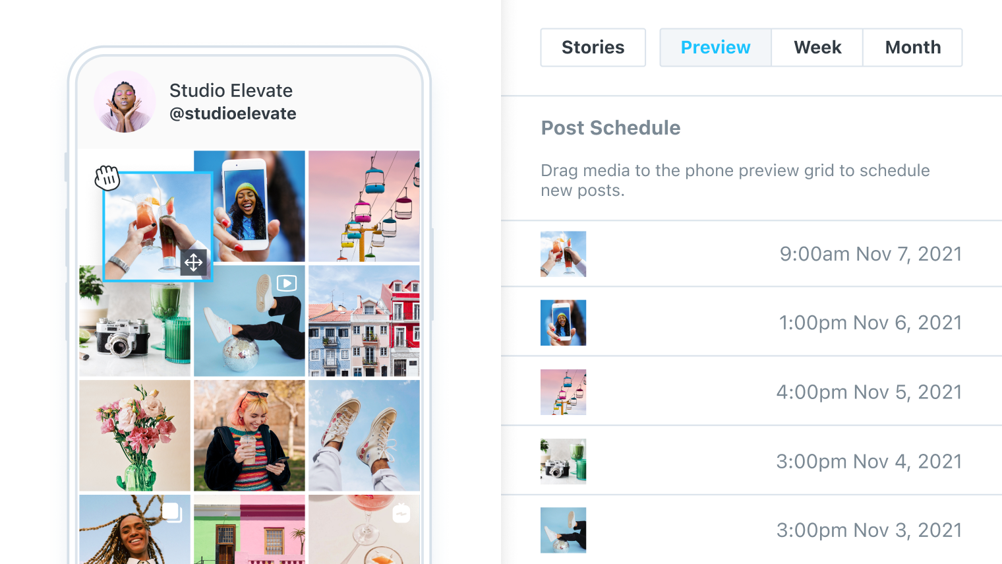This screenshot has height=564, width=1002.
Task: Open the Month view tab
Action: point(913,47)
